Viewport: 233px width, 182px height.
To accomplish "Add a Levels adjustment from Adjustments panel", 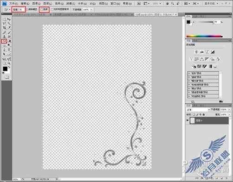I will [202, 52].
